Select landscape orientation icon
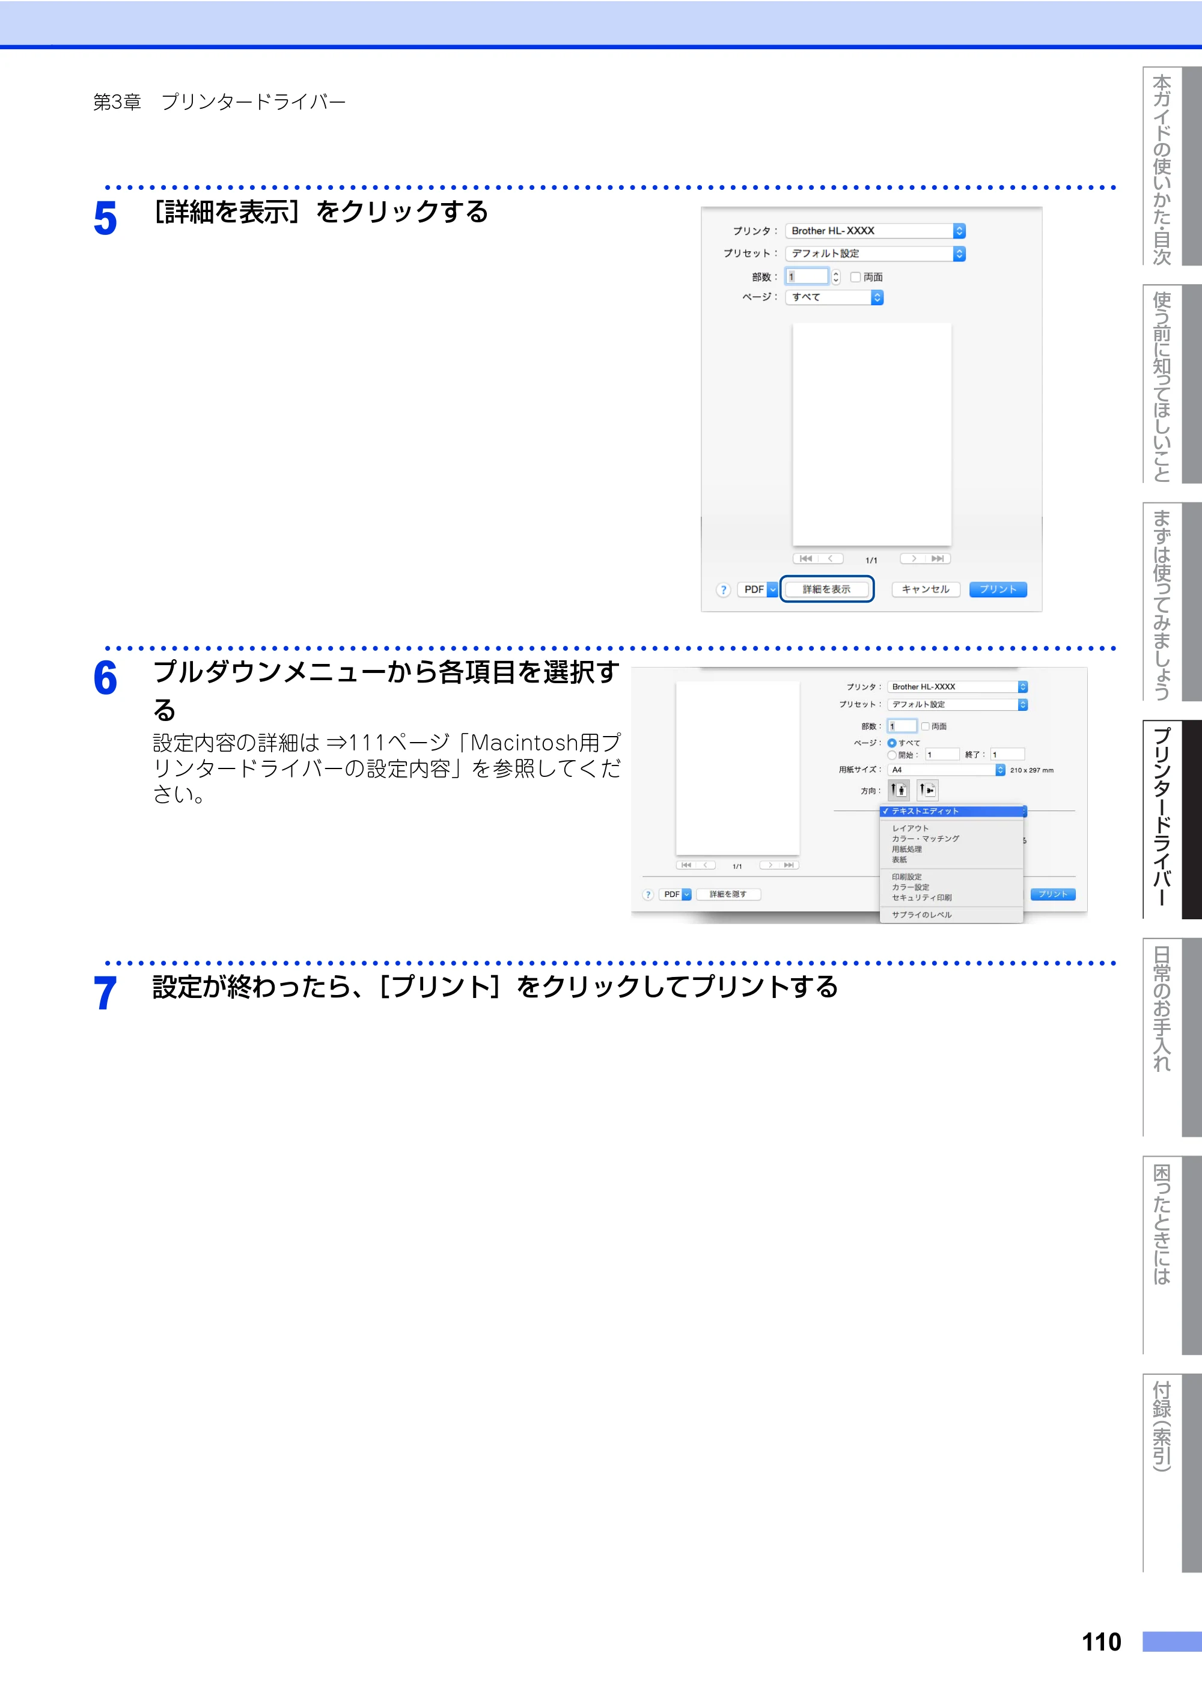This screenshot has width=1202, height=1698. pyautogui.click(x=927, y=790)
